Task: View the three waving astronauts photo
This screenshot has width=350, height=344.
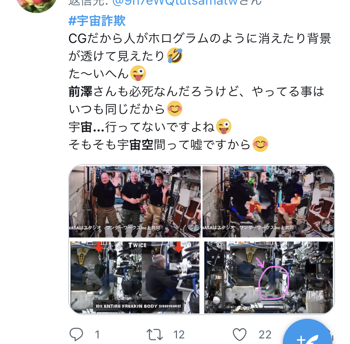Action: point(134,201)
